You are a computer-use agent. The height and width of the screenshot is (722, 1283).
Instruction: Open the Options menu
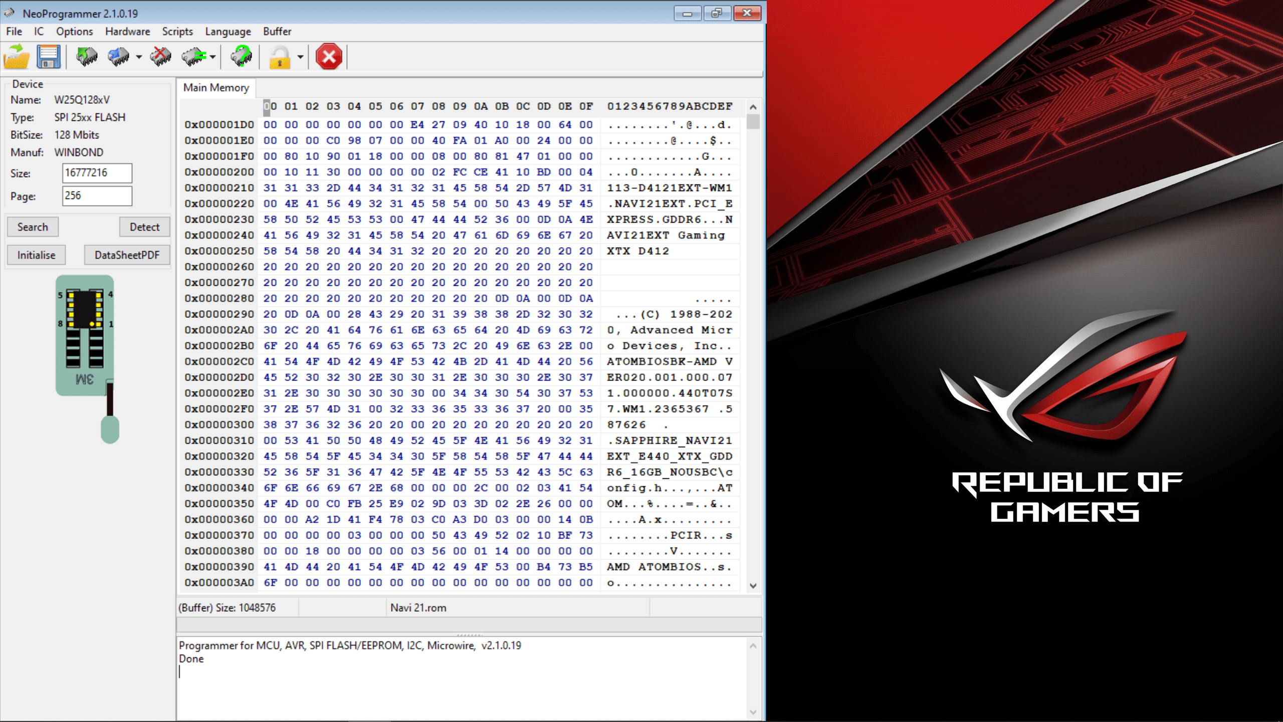pyautogui.click(x=74, y=31)
